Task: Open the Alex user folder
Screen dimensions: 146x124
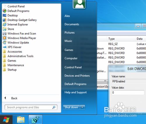Action: tap(67, 16)
